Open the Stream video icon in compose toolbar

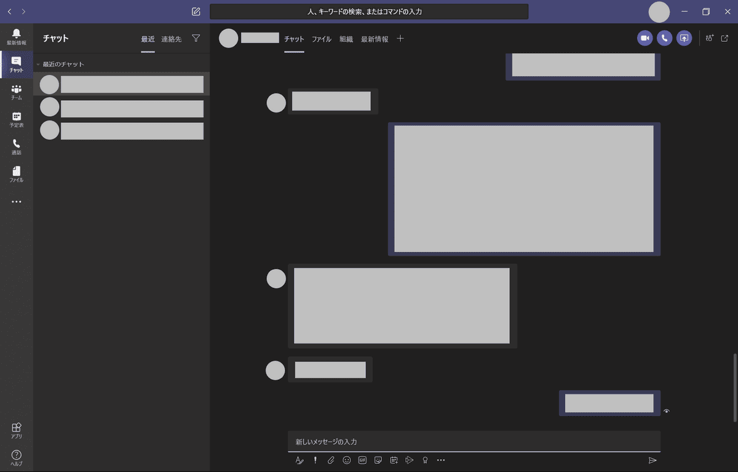410,460
